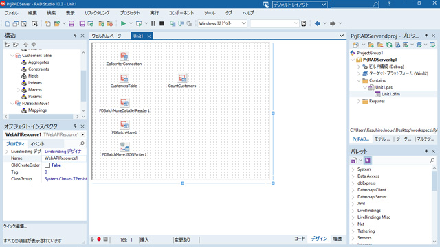Expand the Data Access palette category

[353, 176]
